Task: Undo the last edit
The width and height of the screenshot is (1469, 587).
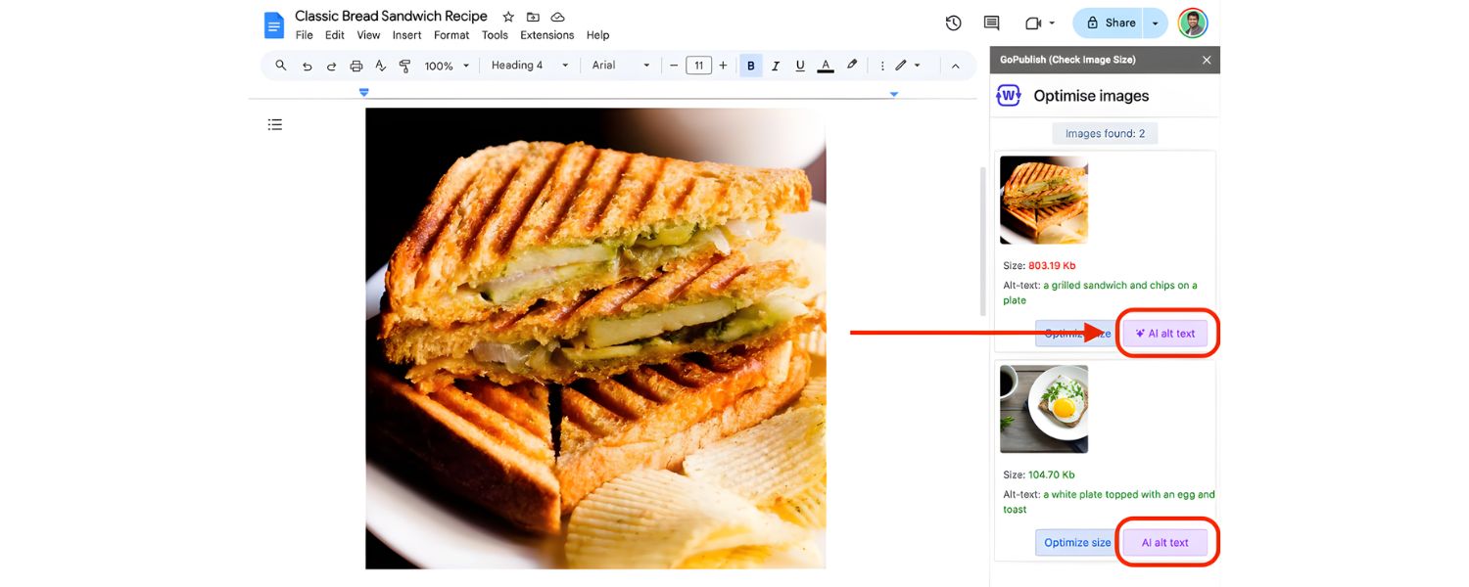Action: (306, 65)
